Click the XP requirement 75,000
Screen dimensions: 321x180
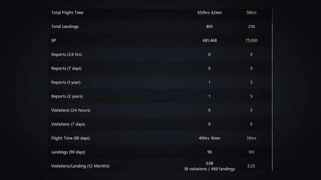251,41
